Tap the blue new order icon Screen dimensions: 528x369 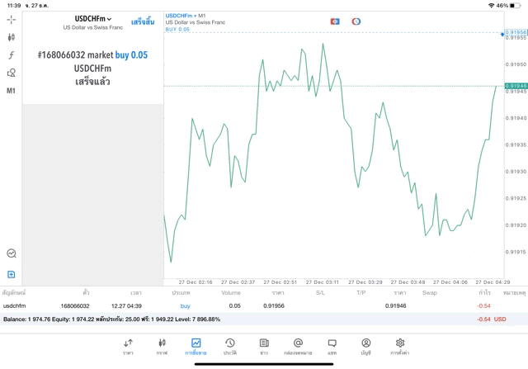(12, 274)
